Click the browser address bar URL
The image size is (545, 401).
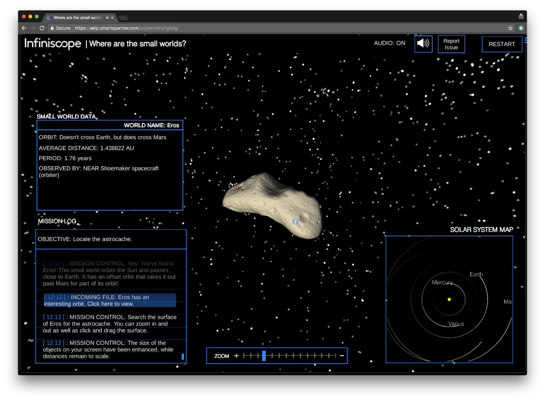click(x=126, y=28)
